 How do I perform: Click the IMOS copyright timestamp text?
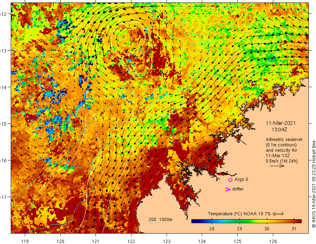(x=313, y=184)
